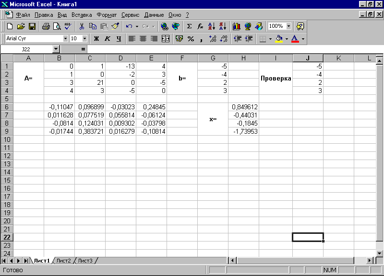Viewport: 384px width, 276px height.
Task: Open the Map globe icon
Action: coord(248,26)
